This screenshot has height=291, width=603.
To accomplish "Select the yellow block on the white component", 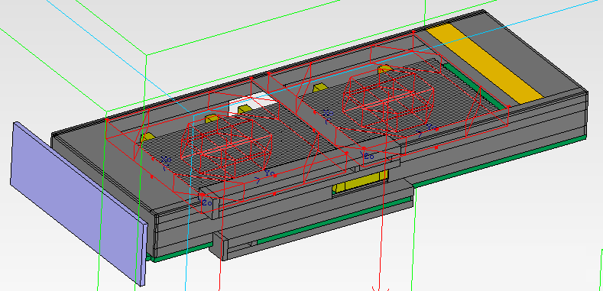I will [x=245, y=109].
